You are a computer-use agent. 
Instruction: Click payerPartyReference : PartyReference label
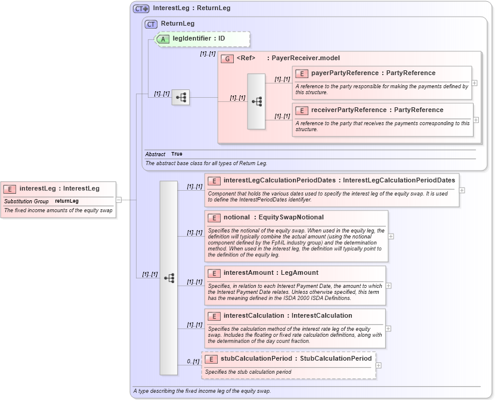click(x=373, y=73)
